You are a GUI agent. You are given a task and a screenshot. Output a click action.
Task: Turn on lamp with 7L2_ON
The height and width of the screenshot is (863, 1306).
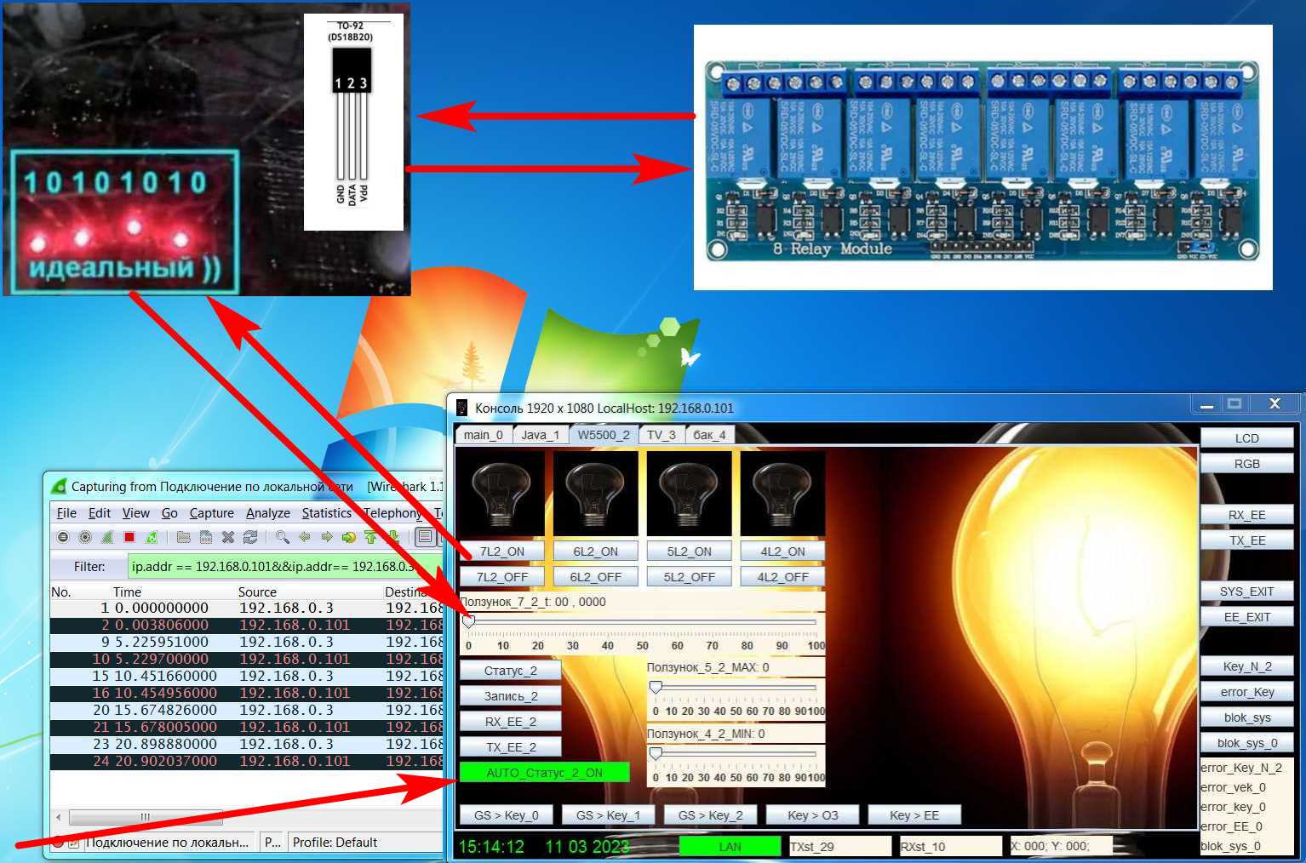pos(501,552)
